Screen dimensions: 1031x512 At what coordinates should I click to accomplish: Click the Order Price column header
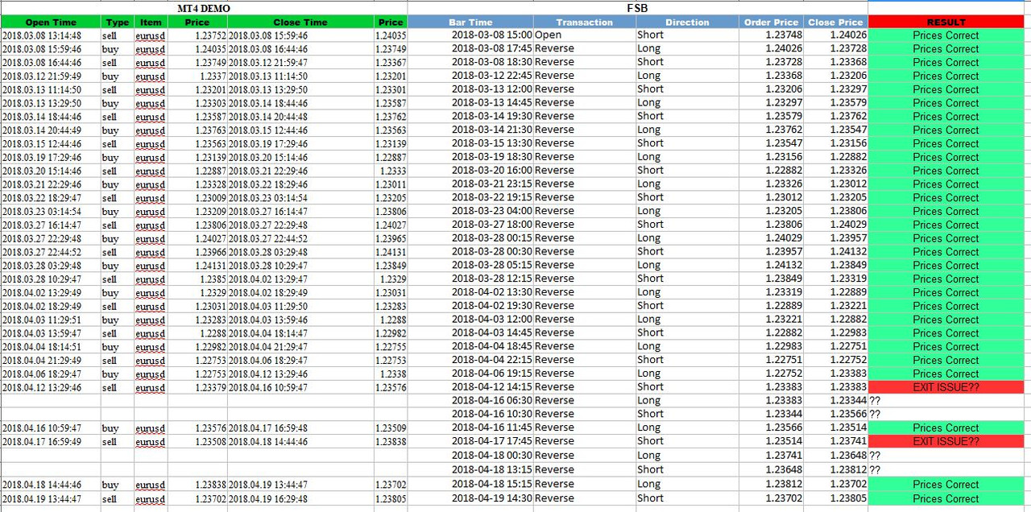(771, 23)
